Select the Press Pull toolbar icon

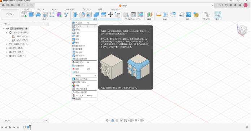(75, 15)
